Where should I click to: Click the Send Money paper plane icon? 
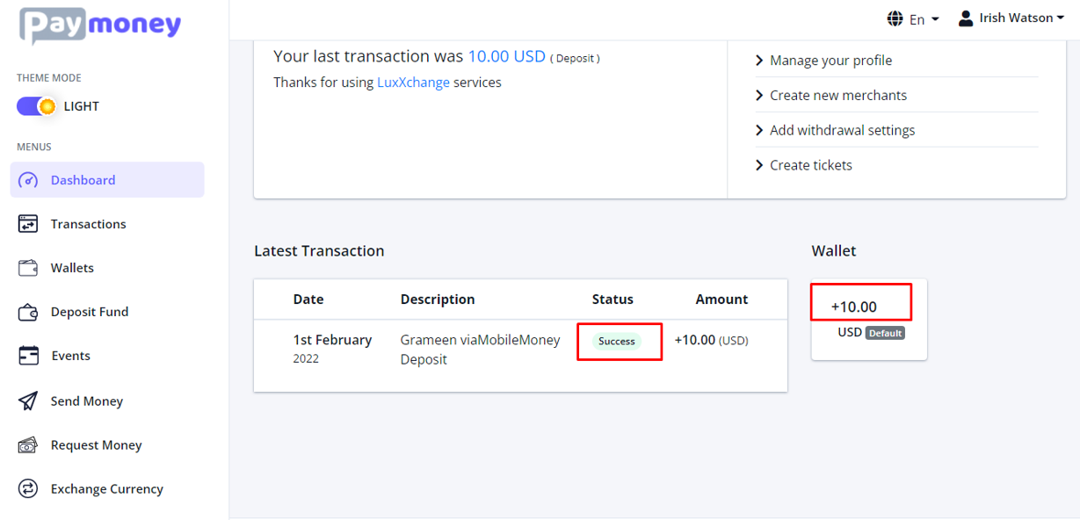coord(28,401)
